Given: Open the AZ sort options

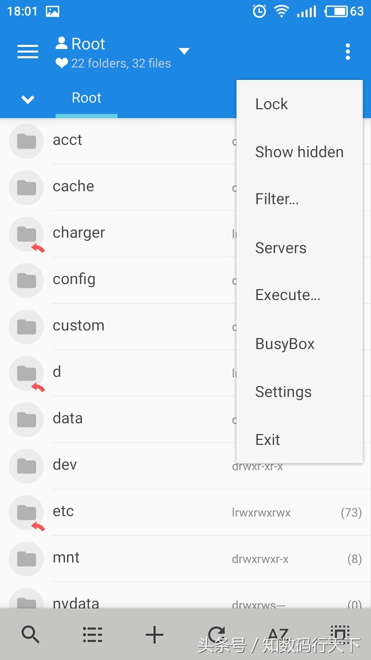Looking at the screenshot, I should click(x=278, y=634).
